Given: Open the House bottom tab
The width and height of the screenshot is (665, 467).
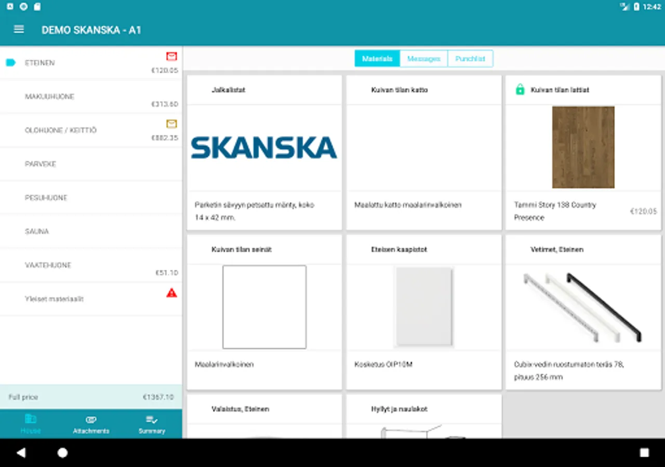Looking at the screenshot, I should (30, 424).
